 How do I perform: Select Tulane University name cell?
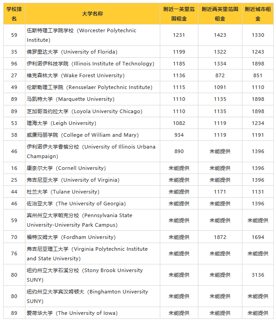(93, 192)
